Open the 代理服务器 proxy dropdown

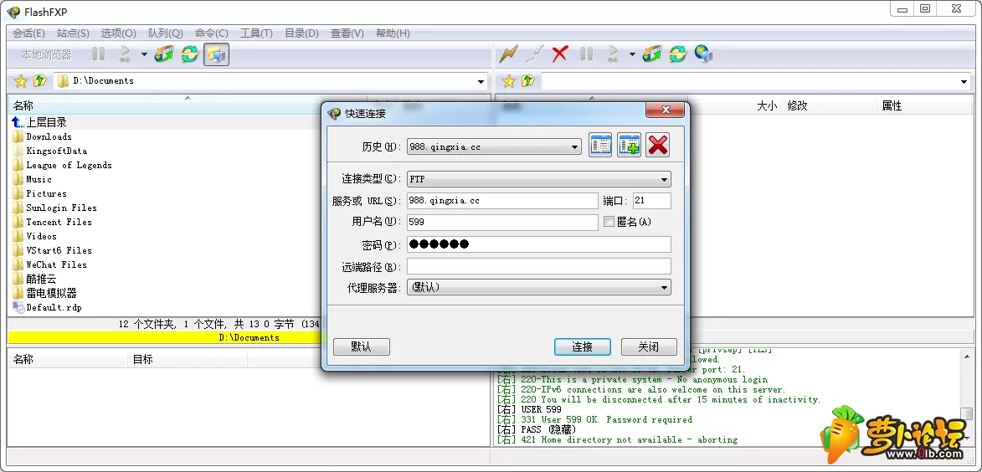click(664, 287)
